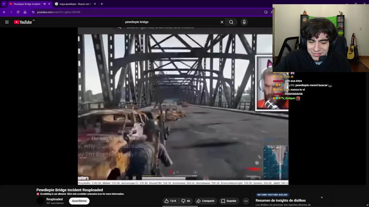
Task: Close the maya pewdiepie tab
Action: pos(95,4)
